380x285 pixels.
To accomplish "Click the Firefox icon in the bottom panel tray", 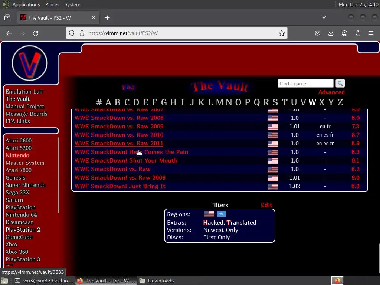I will [x=337, y=281].
